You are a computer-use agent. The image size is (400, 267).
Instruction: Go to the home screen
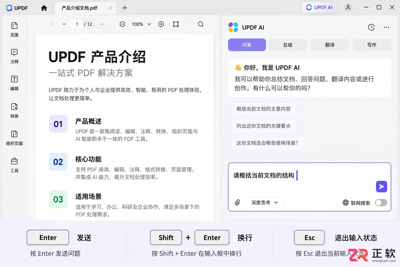44,8
